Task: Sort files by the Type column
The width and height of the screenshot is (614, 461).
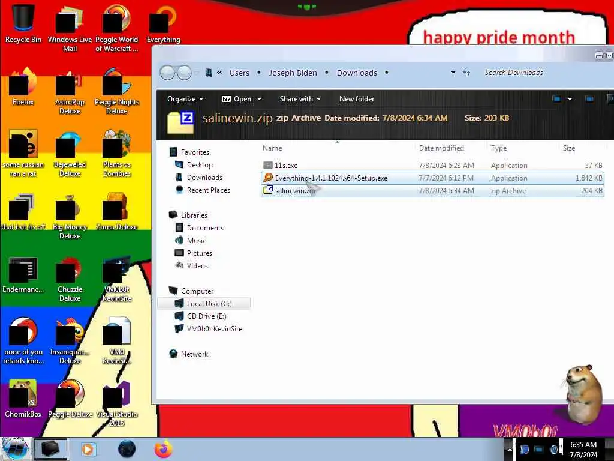Action: tap(499, 148)
